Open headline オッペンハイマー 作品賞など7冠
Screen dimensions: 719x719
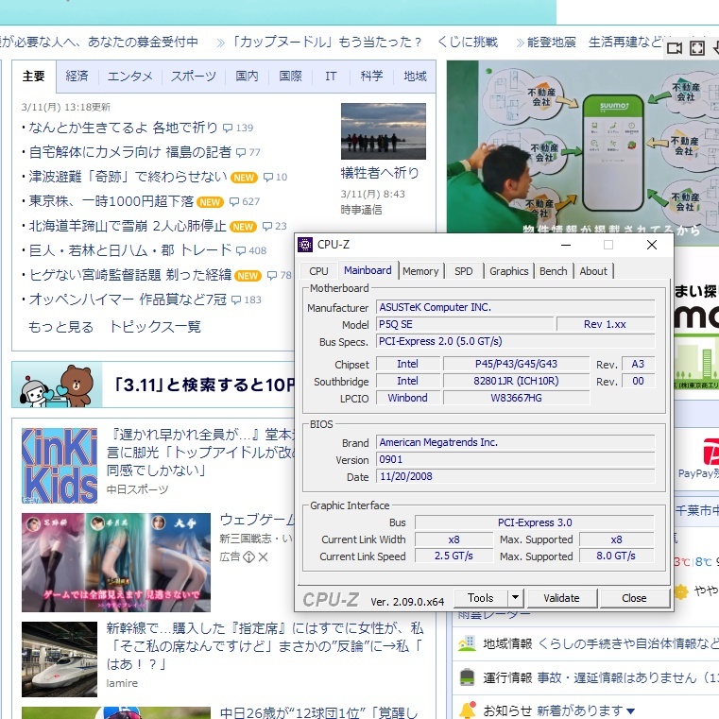(x=128, y=300)
